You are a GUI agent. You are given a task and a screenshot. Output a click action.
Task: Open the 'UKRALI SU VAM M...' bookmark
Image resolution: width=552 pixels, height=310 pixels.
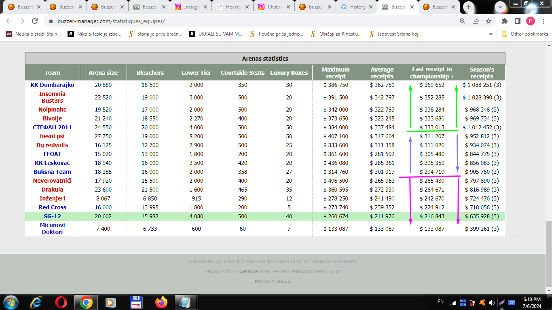pyautogui.click(x=216, y=34)
